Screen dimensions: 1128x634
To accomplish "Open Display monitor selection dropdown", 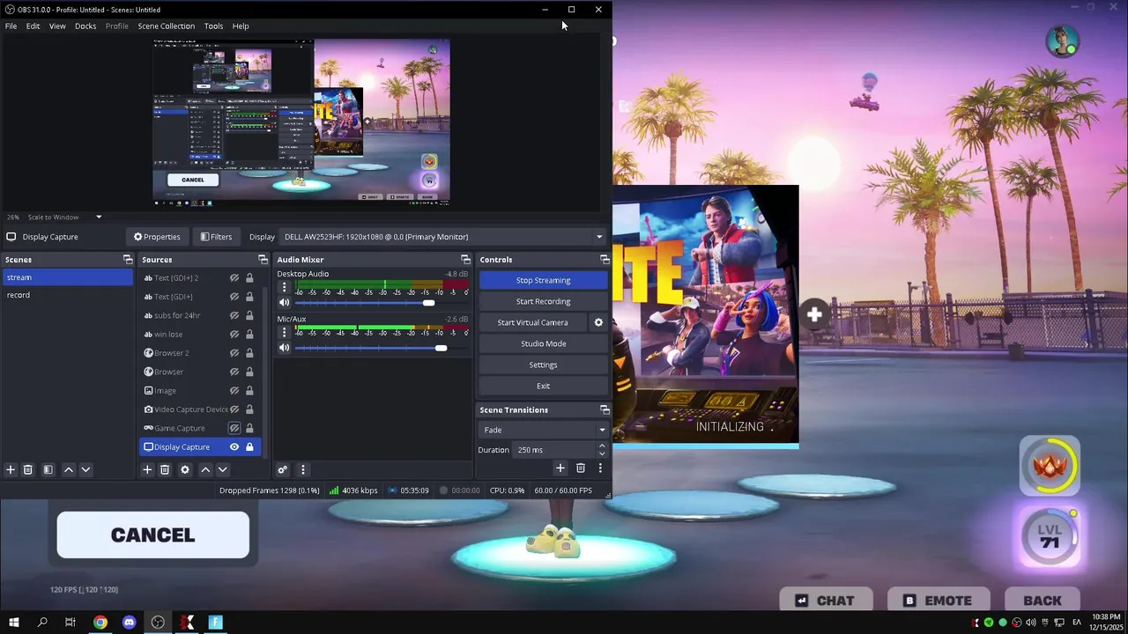I will point(442,237).
